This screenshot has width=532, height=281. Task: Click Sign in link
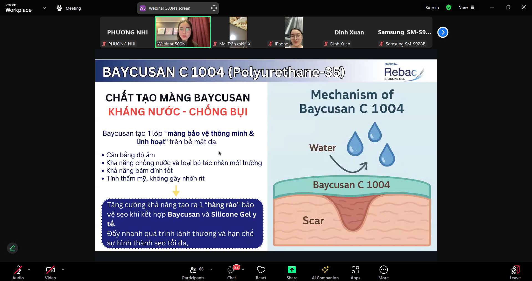432,8
